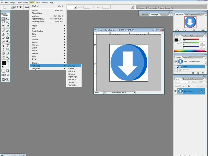Delete current state in History panel

pos(203,73)
